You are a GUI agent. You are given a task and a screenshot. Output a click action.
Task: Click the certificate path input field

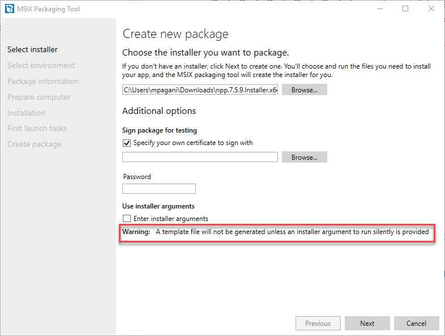coord(200,157)
